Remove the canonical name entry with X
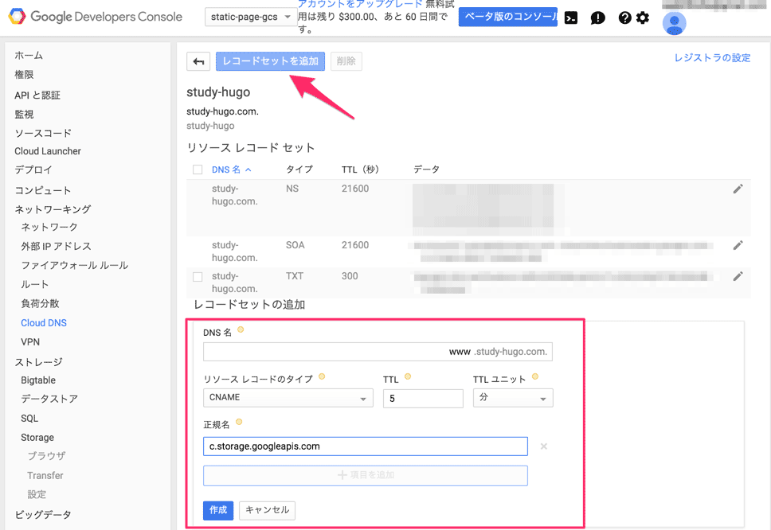Image resolution: width=771 pixels, height=530 pixels. click(x=544, y=446)
